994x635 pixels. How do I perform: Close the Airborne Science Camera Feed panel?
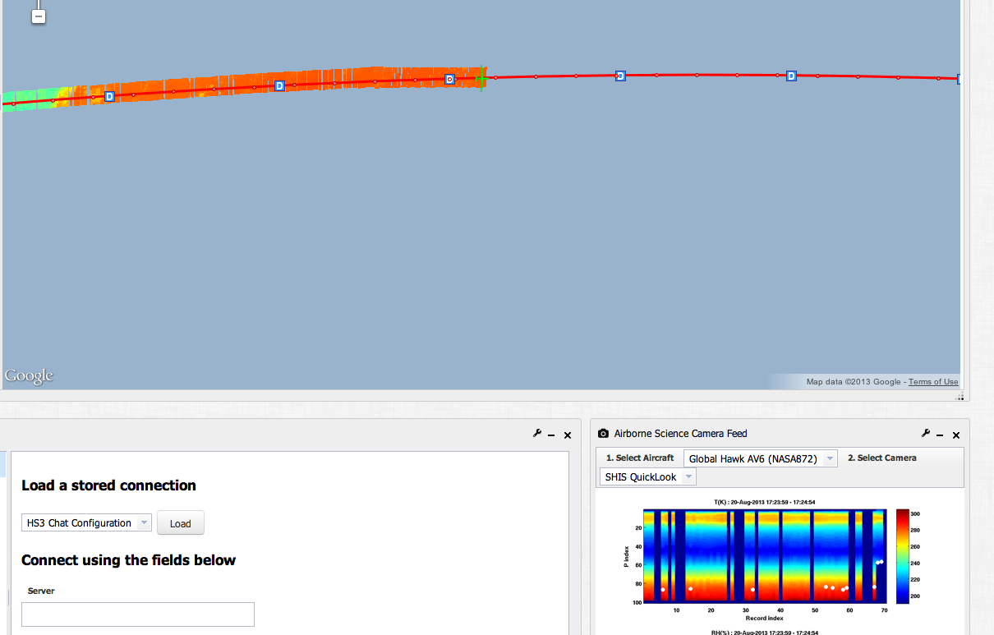click(956, 435)
